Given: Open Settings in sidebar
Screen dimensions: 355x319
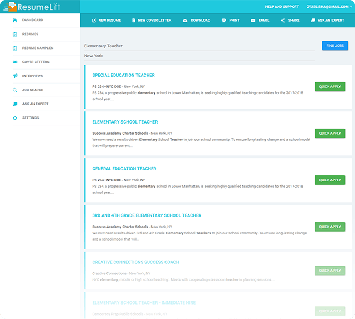Looking at the screenshot, I should point(31,118).
